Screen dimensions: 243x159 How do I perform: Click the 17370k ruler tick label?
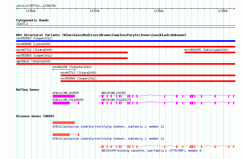95,11
